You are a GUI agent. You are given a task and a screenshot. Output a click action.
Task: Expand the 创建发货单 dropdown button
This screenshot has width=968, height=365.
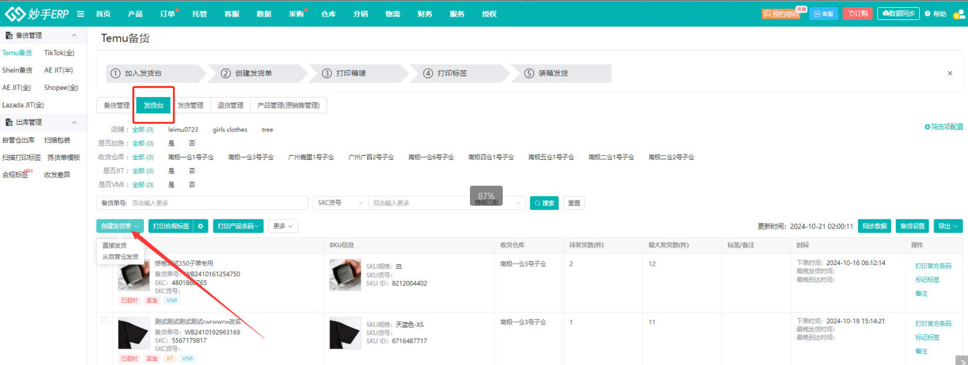tap(120, 226)
